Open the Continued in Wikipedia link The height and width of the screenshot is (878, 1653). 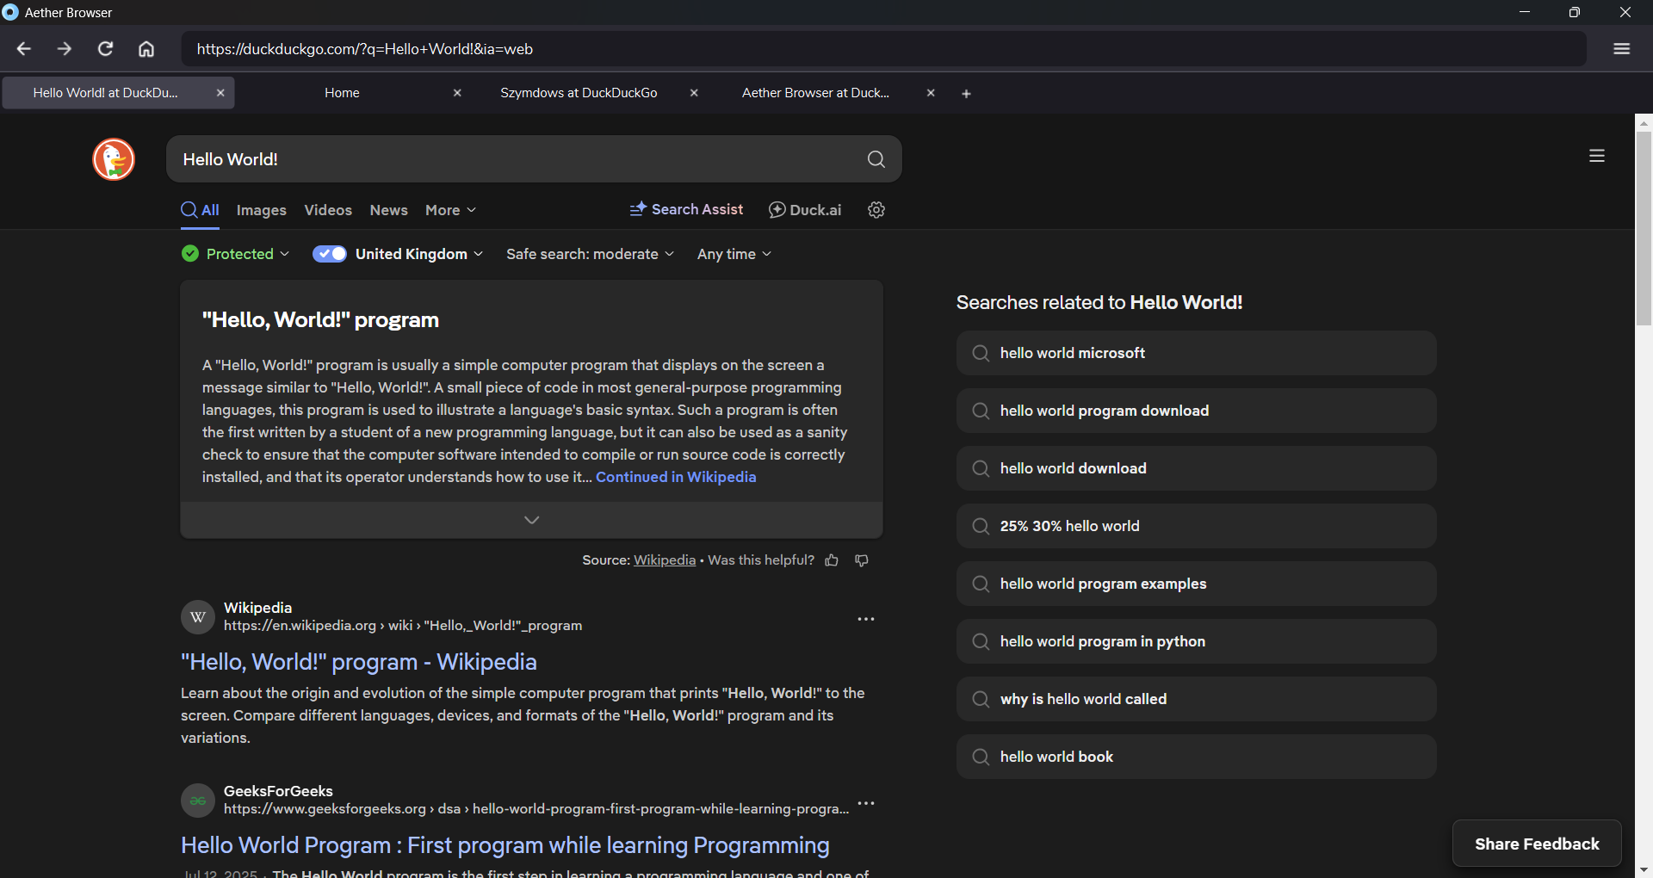[676, 477]
